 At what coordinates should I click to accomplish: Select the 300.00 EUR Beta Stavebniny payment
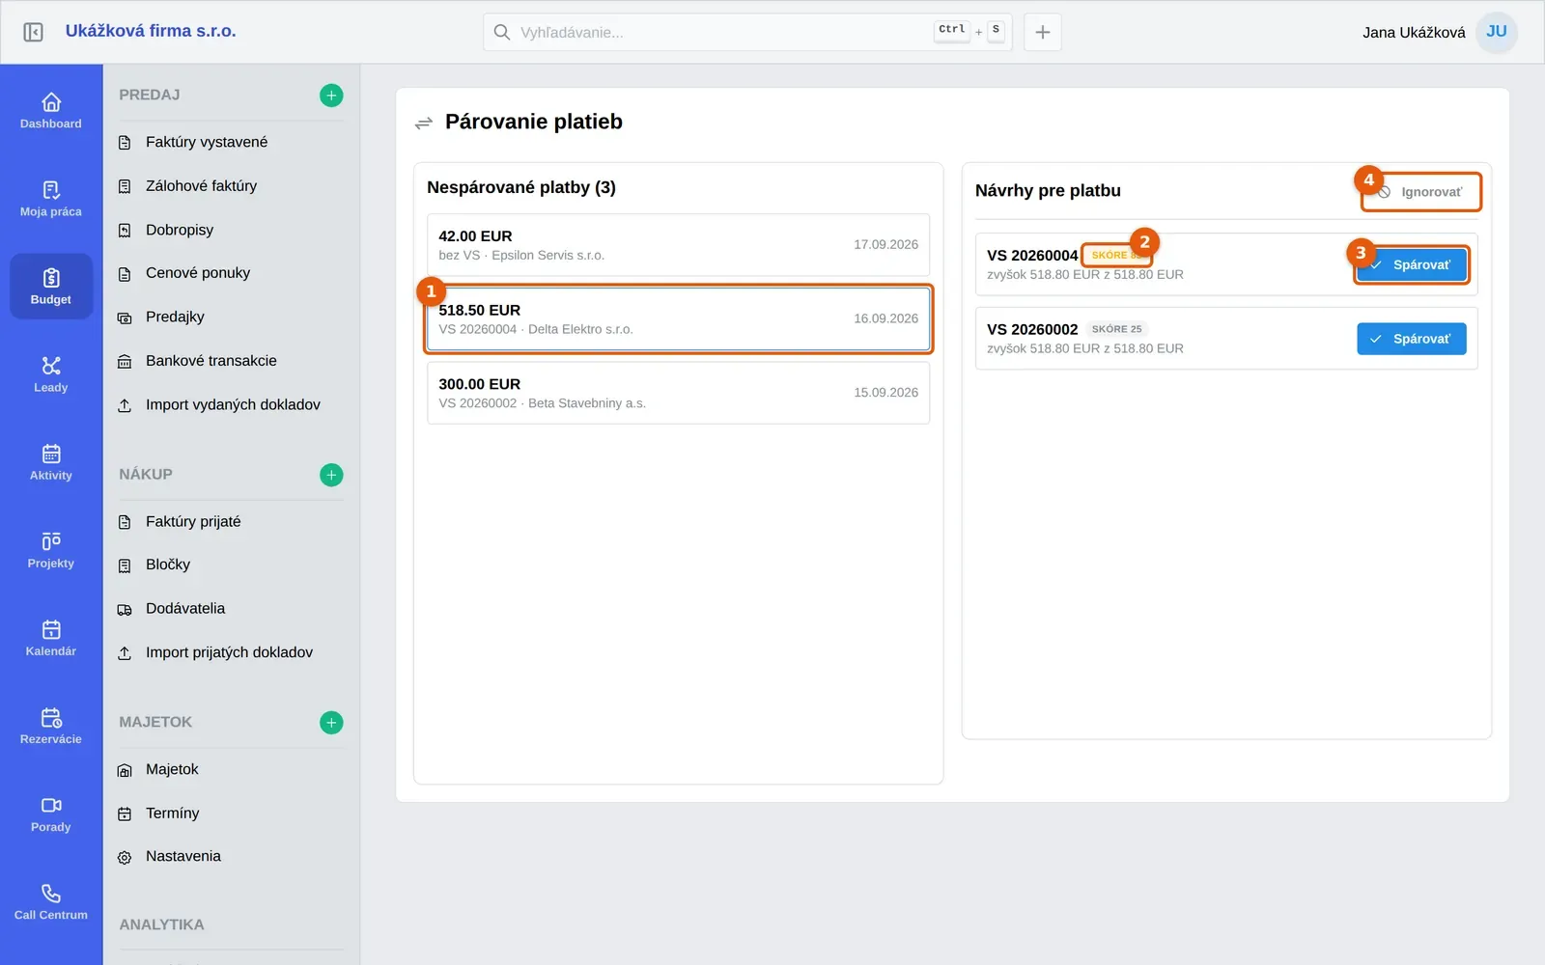click(678, 393)
